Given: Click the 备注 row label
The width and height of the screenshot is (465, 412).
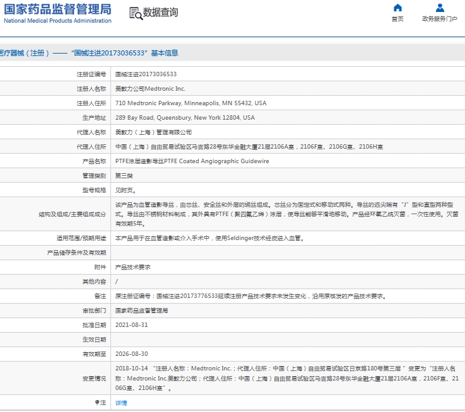Looking at the screenshot, I should click(x=100, y=296).
